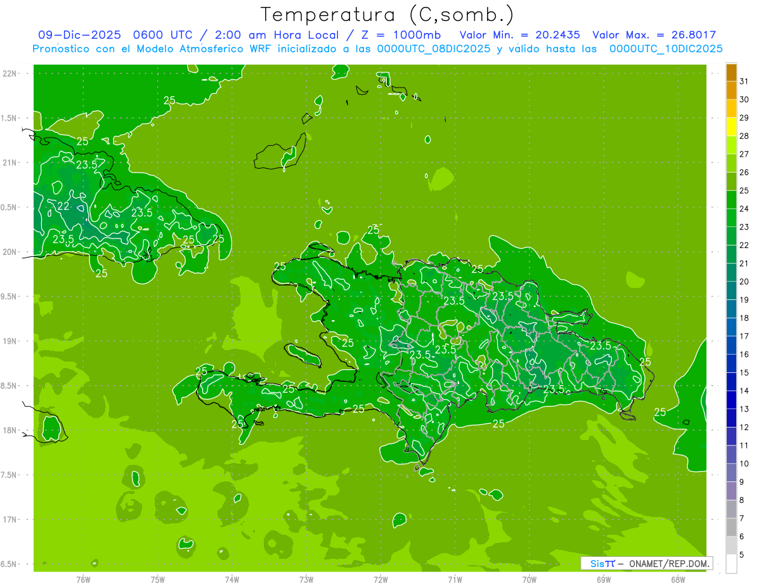Screen dimensions: 761x588
Task: Click the 'ONAMET/REP.DOM.' credit label
Action: click(670, 563)
